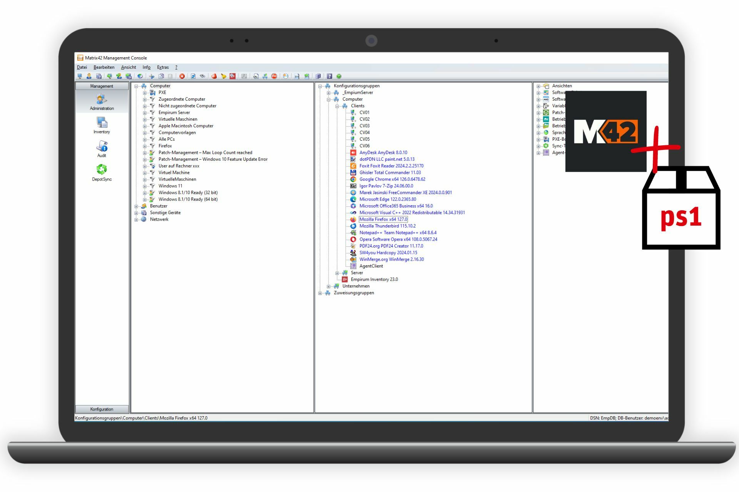Select Windows 8.1/10 Ready (64 bit)
The width and height of the screenshot is (739, 492).
[188, 199]
